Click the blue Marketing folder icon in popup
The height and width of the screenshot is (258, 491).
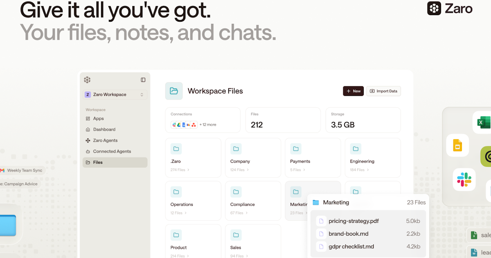(315, 202)
